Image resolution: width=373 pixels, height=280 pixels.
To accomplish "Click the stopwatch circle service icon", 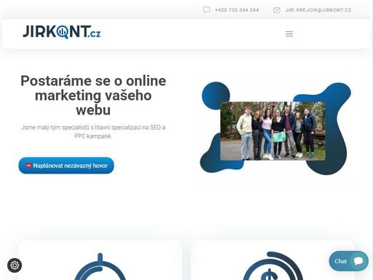I will (100, 267).
